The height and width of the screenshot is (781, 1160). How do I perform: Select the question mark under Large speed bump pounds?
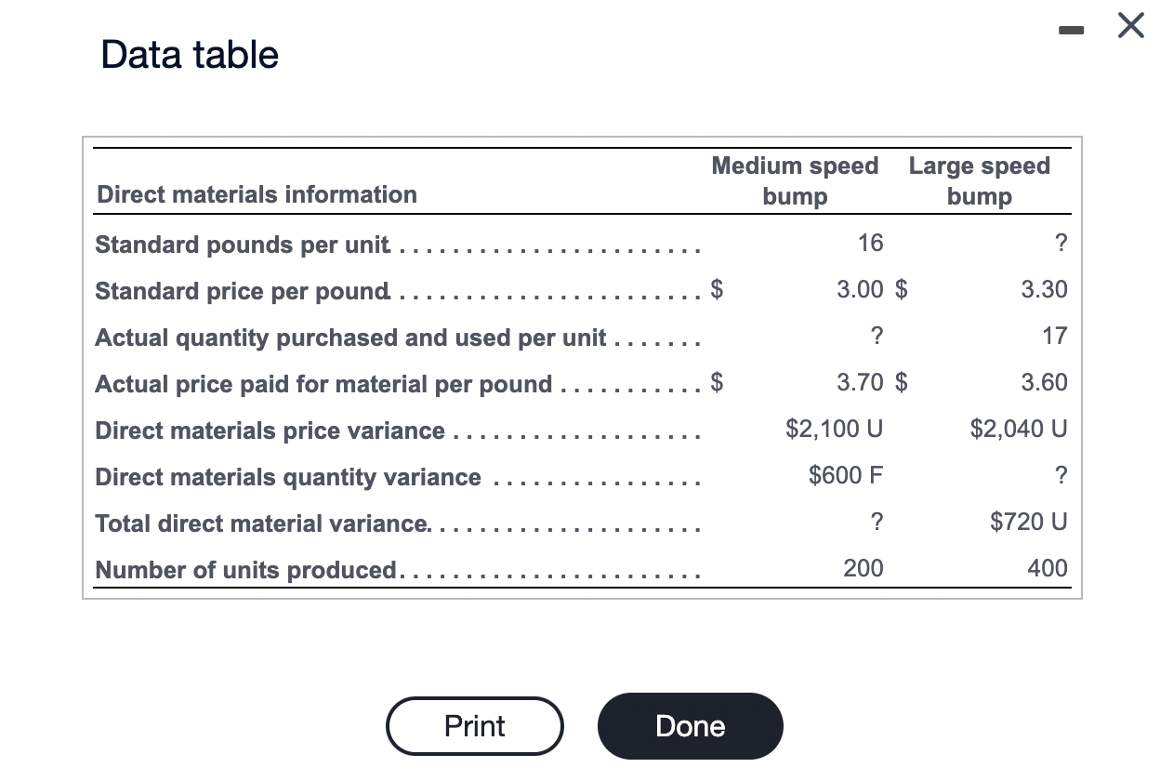(1061, 243)
